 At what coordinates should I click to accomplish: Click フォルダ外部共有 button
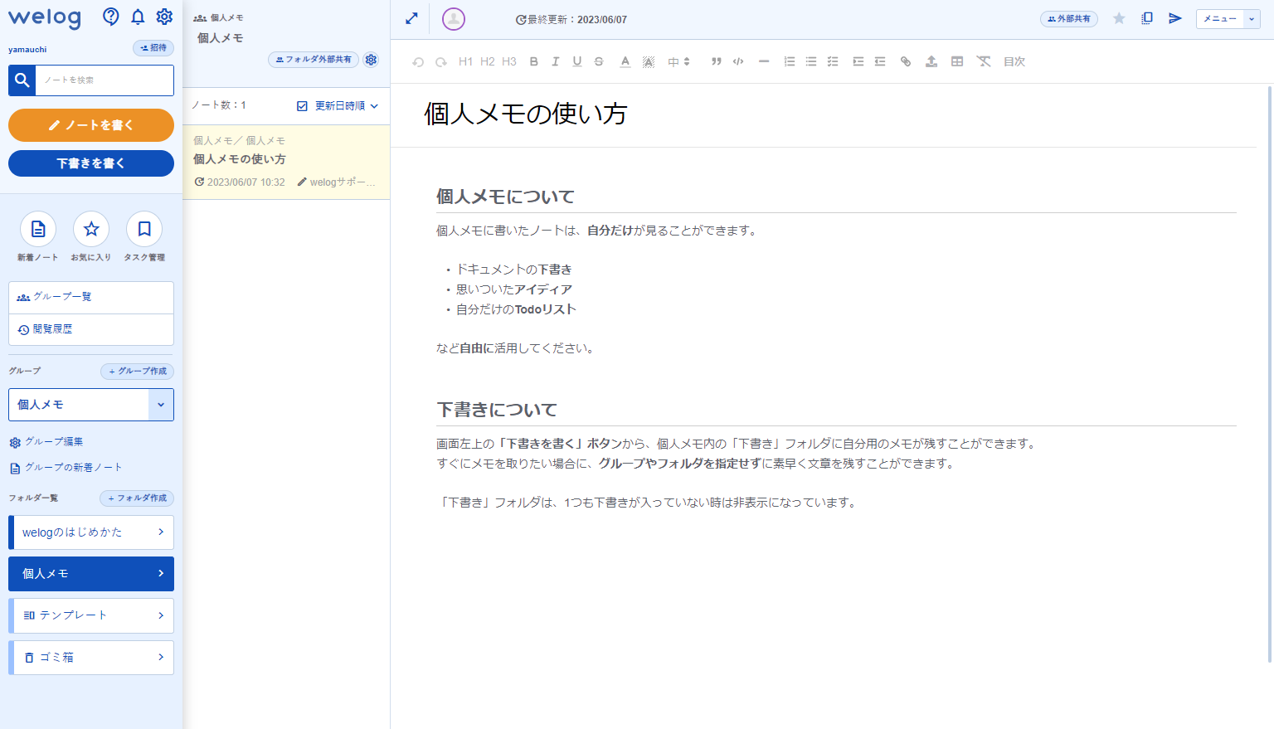pyautogui.click(x=314, y=60)
